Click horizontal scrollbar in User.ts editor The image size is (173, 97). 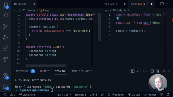coord(46,66)
